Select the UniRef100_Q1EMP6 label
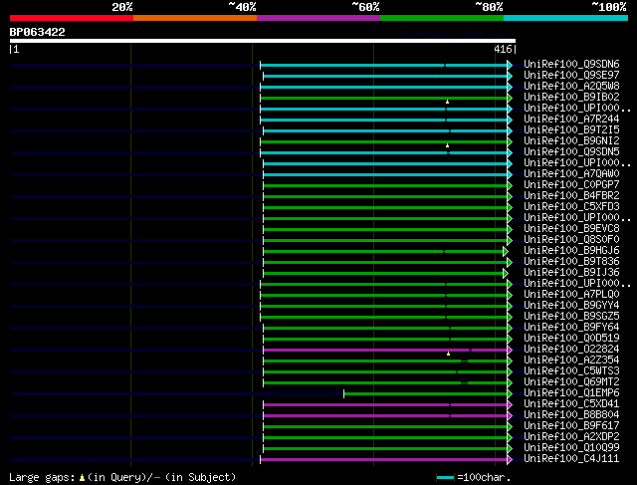637x485 pixels. click(x=571, y=393)
